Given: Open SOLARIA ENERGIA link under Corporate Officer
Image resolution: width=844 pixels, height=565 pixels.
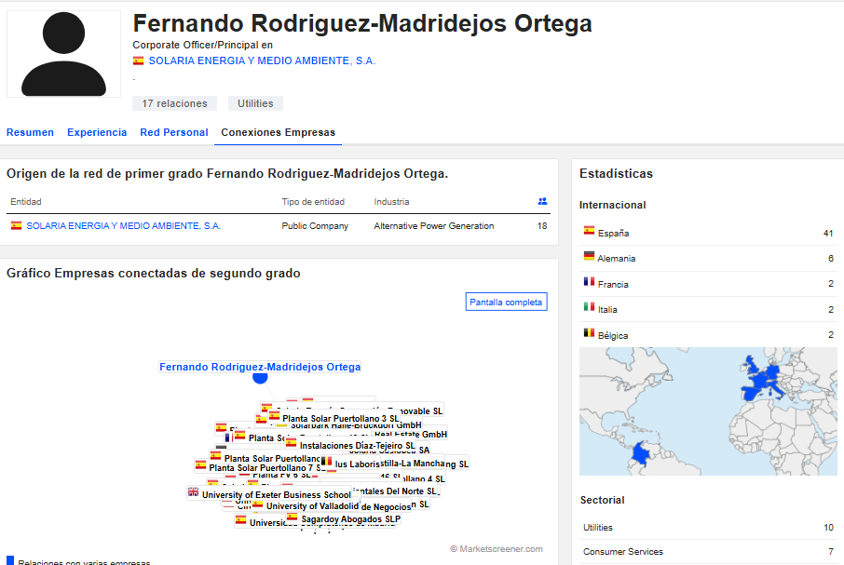Looking at the screenshot, I should point(262,61).
